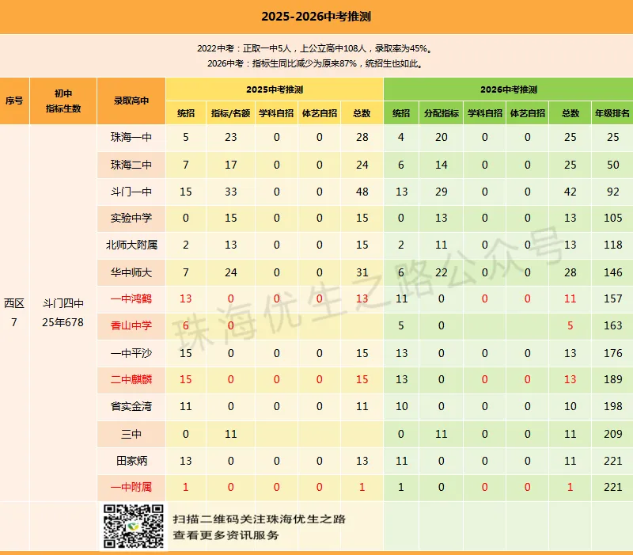Click the text 扫描二维码关注珠海优生之路
Viewport: 633px width, 555px height.
pyautogui.click(x=260, y=519)
